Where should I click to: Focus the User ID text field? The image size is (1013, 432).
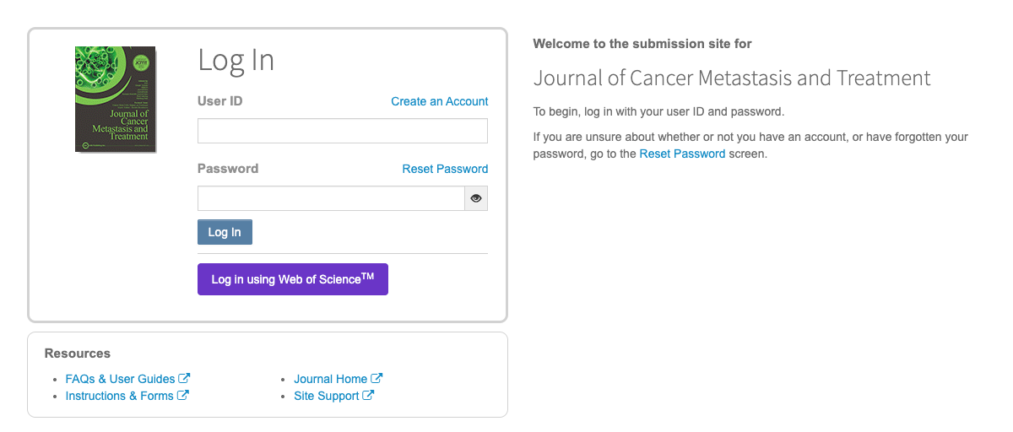tap(342, 131)
